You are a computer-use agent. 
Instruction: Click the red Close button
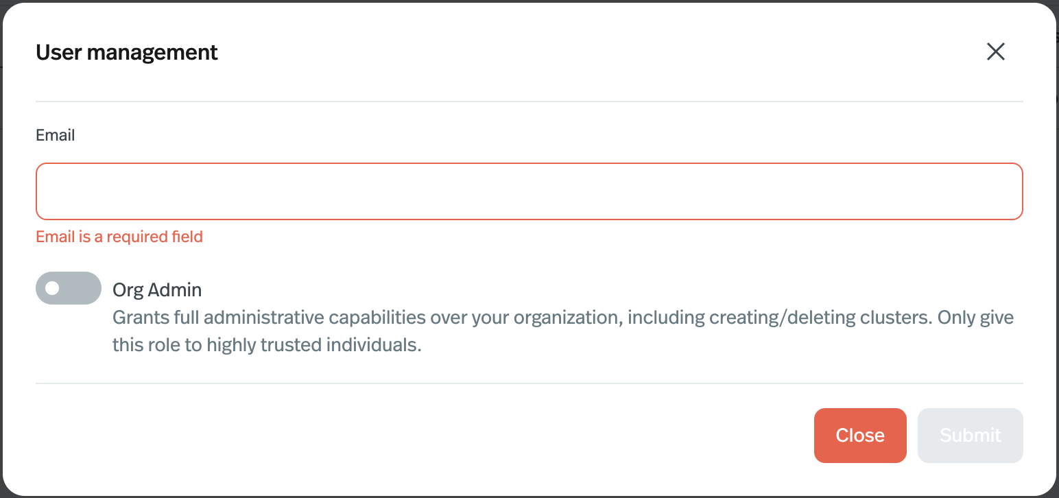pos(860,436)
